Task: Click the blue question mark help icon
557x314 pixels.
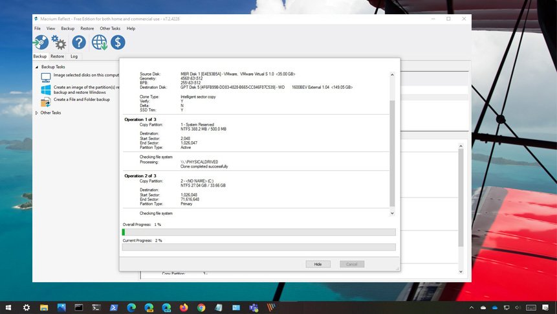Action: click(79, 43)
